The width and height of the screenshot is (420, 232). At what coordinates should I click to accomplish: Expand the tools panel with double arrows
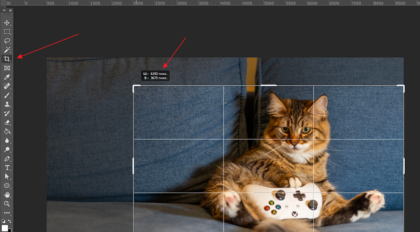[4, 10]
